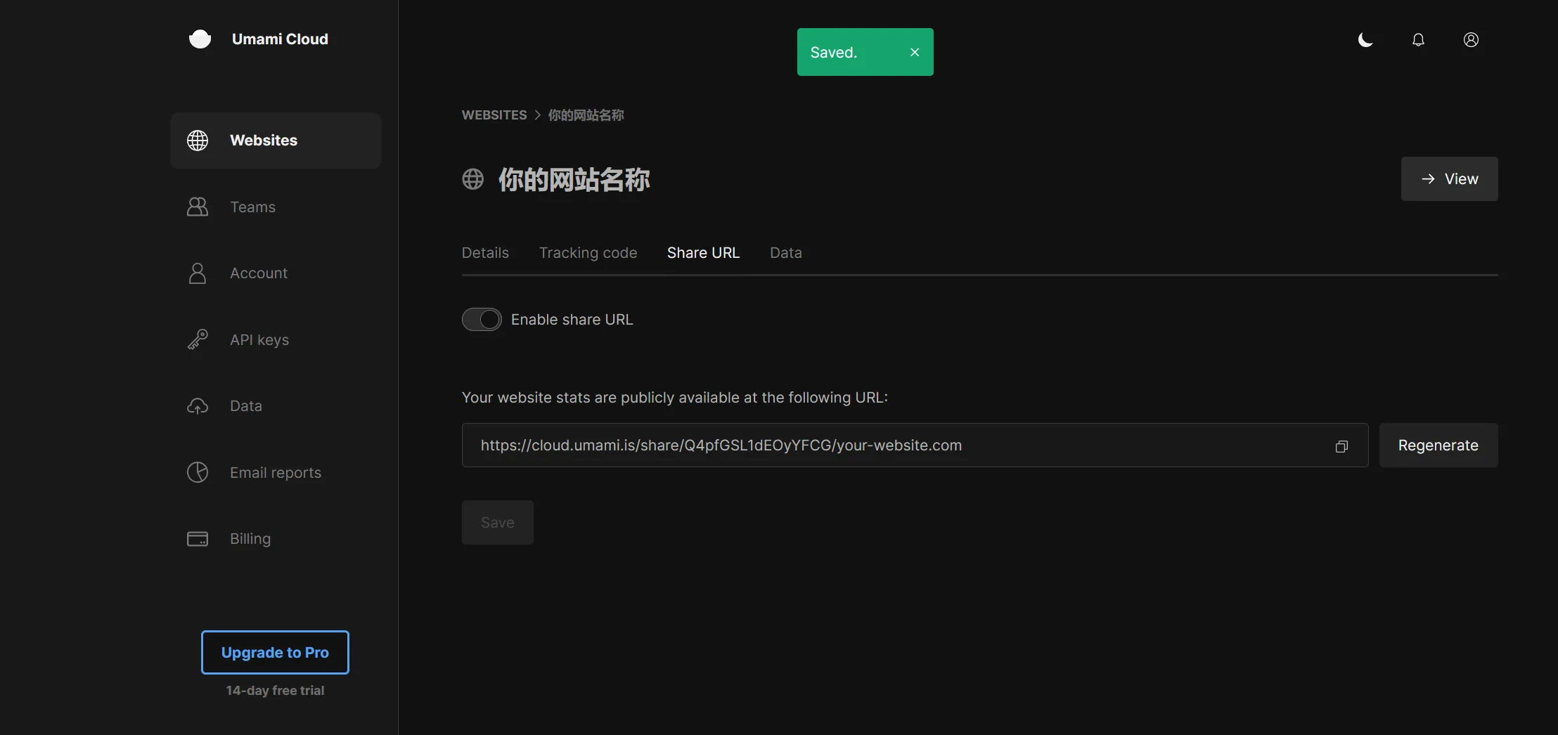The height and width of the screenshot is (735, 1558).
Task: Click the View button
Action: tap(1449, 179)
